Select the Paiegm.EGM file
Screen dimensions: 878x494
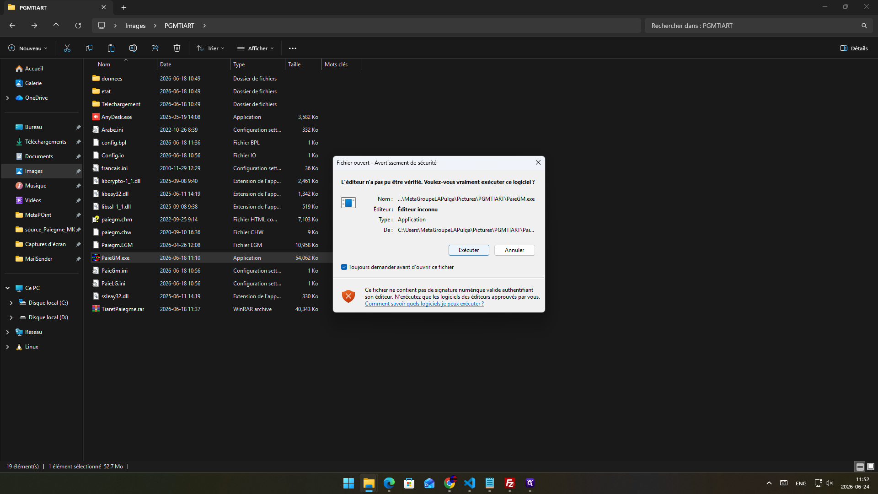tap(117, 245)
